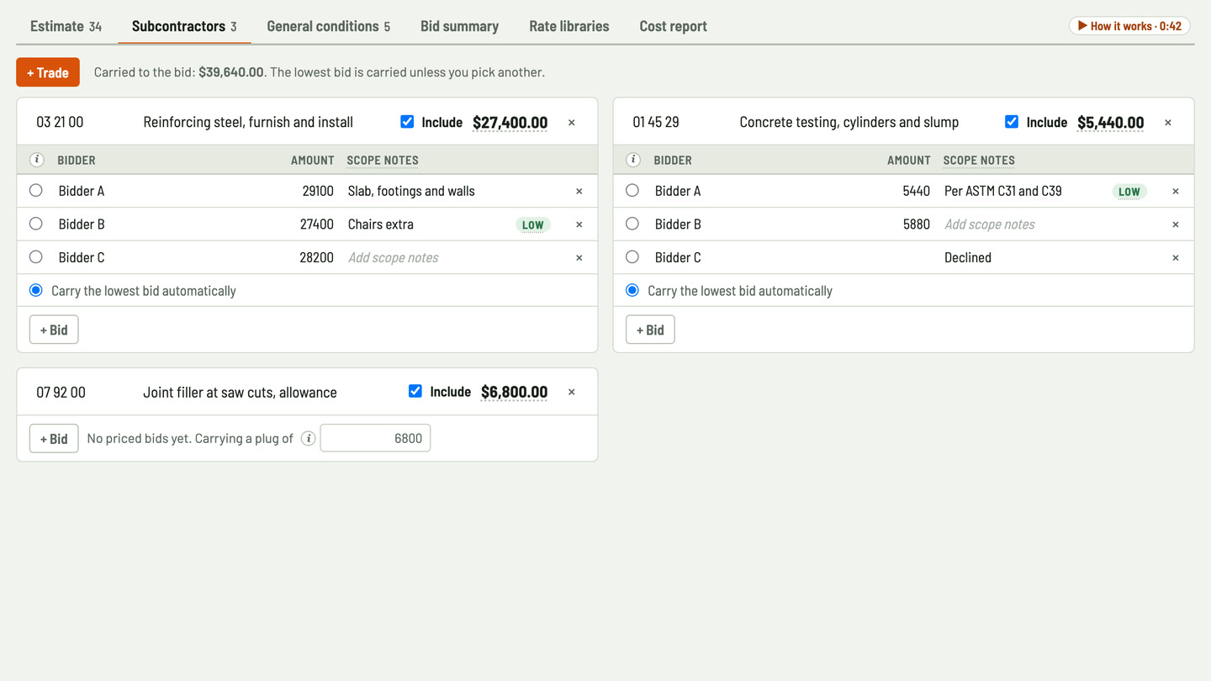1211x681 pixels.
Task: Edit the plug amount field showing 6800
Action: [x=375, y=438]
